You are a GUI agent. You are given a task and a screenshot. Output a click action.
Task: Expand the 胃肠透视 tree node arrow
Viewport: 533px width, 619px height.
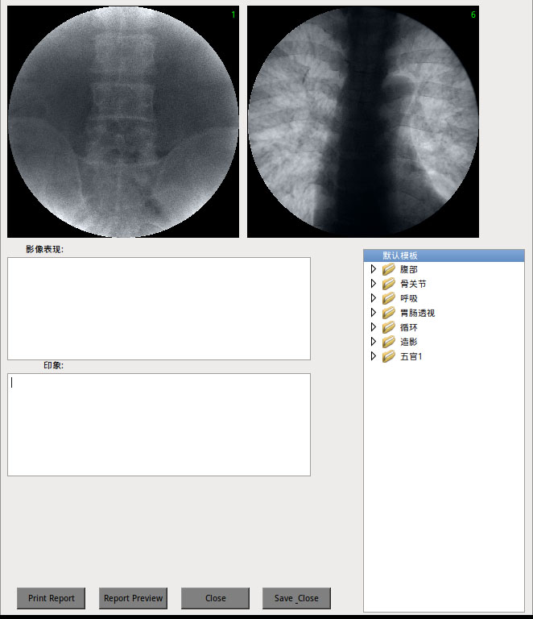point(373,313)
